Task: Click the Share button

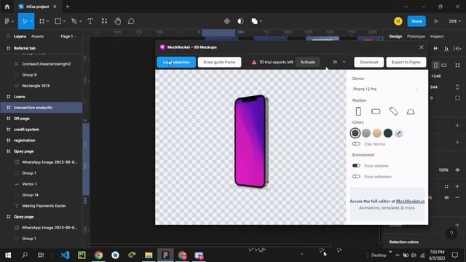Action: coord(416,21)
